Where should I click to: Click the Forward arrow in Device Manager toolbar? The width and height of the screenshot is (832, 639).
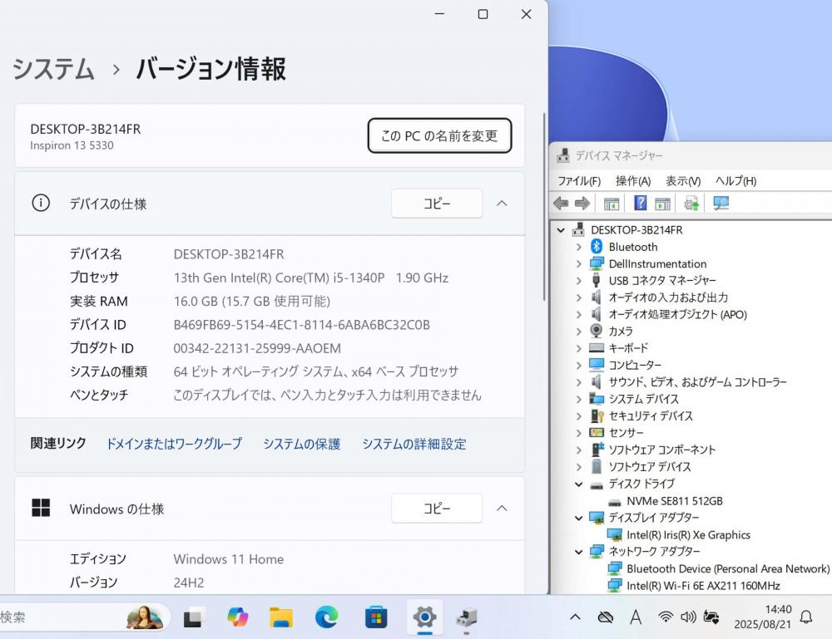click(582, 203)
